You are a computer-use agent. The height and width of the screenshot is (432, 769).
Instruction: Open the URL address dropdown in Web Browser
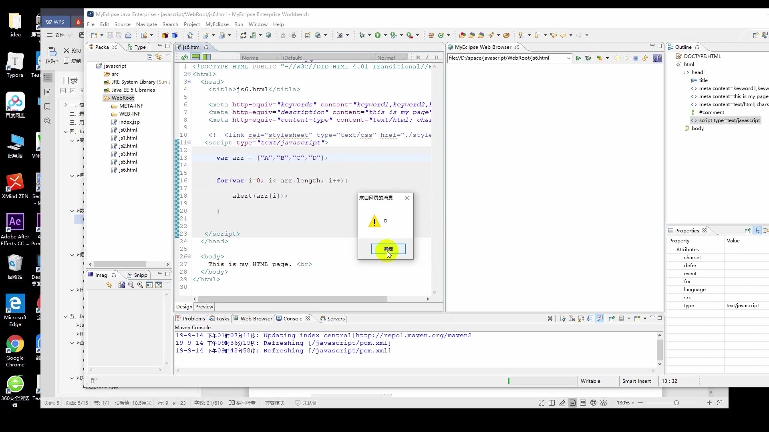568,58
